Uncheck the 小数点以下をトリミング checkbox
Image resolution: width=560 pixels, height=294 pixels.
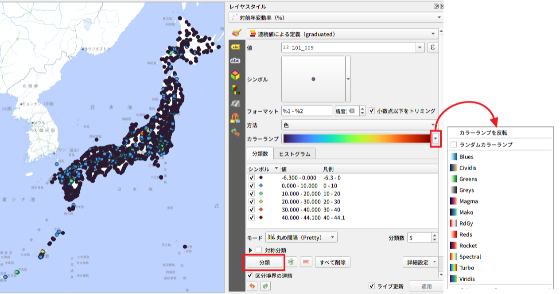(372, 111)
